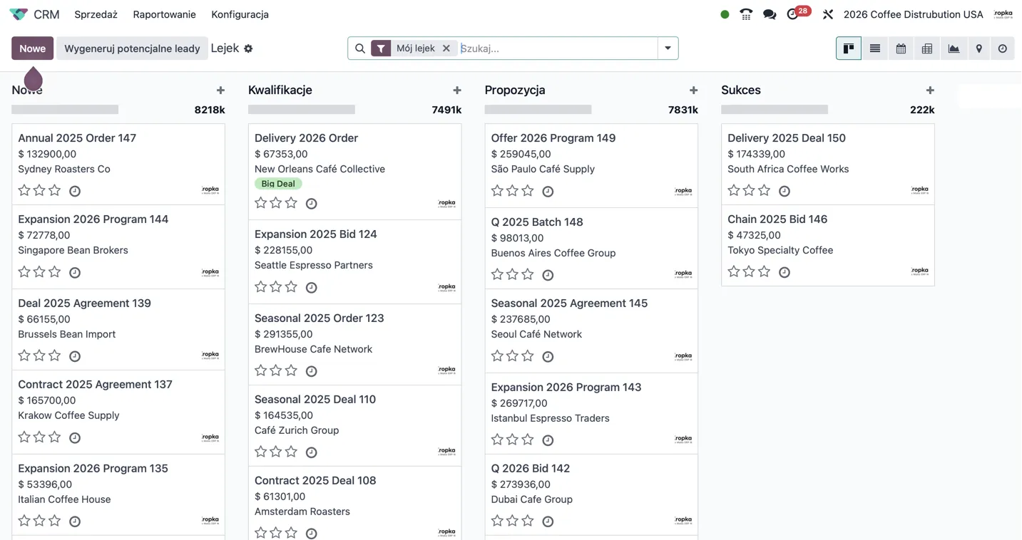Open activity clock on Chain 2025 Bid 146
Viewport: 1022px width, 540px height.
785,272
